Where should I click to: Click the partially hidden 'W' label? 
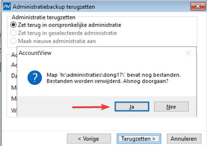coord(14,110)
